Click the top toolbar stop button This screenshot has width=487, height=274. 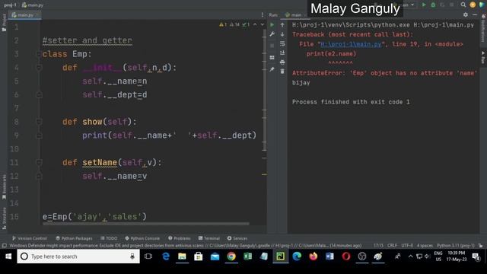pos(451,5)
